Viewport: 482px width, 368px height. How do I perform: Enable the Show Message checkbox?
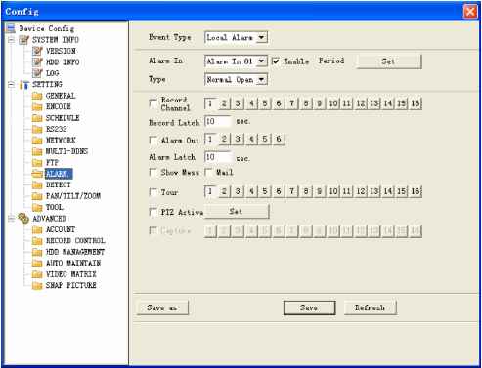click(x=153, y=172)
